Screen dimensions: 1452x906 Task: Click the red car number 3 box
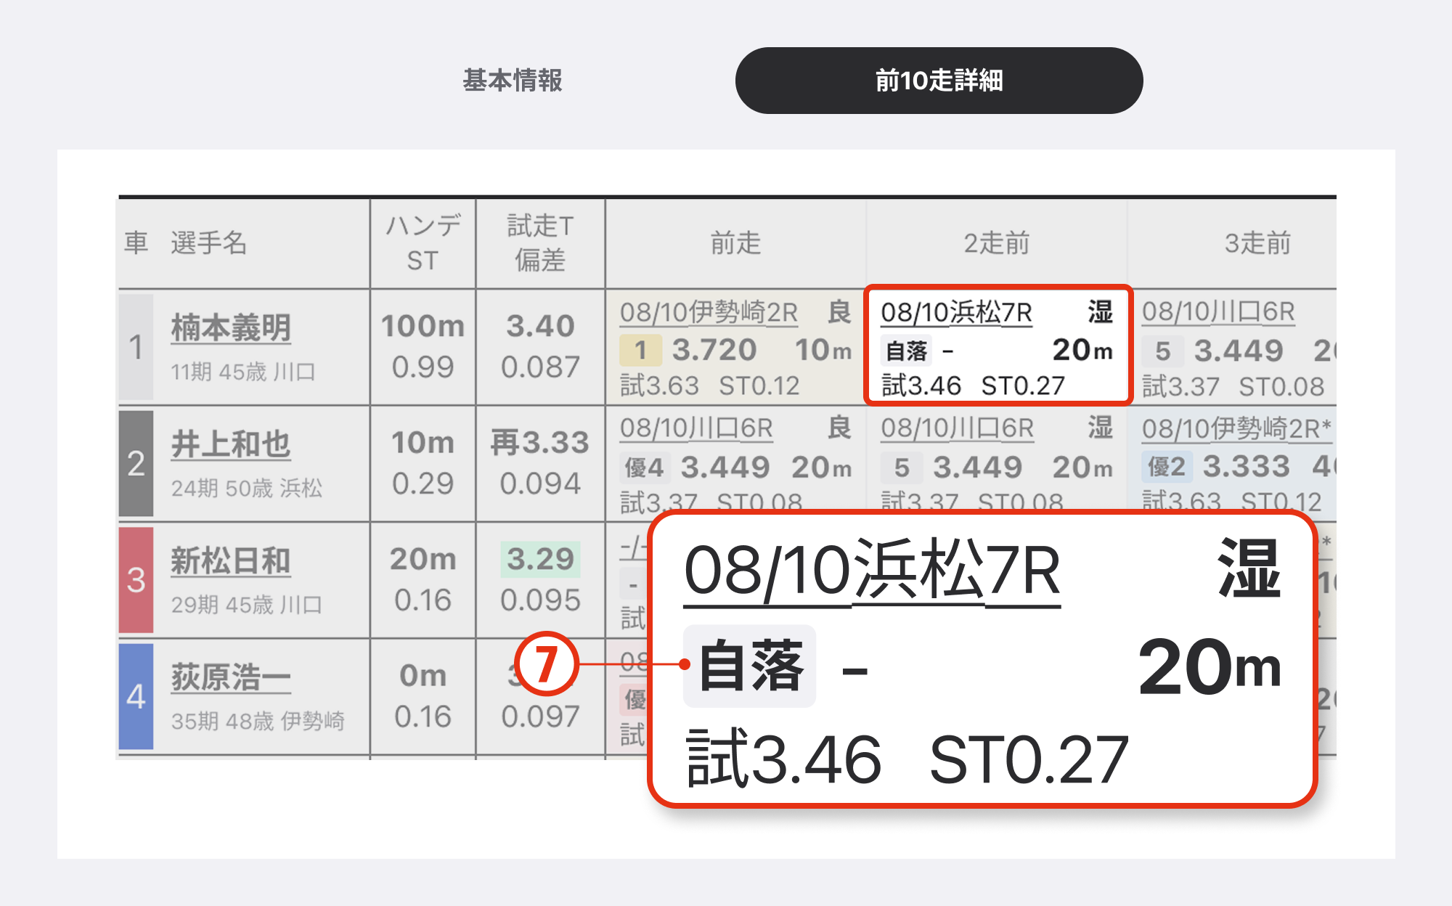coord(136,580)
